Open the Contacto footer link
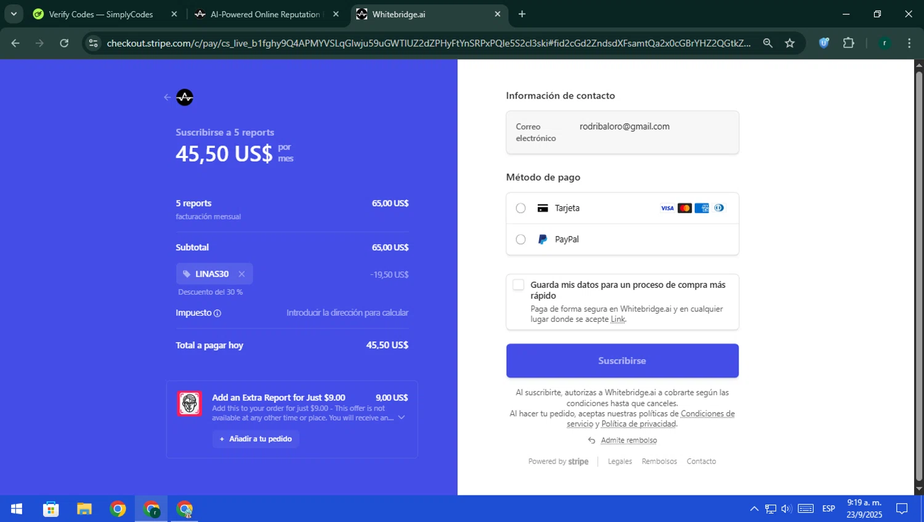 tap(701, 462)
